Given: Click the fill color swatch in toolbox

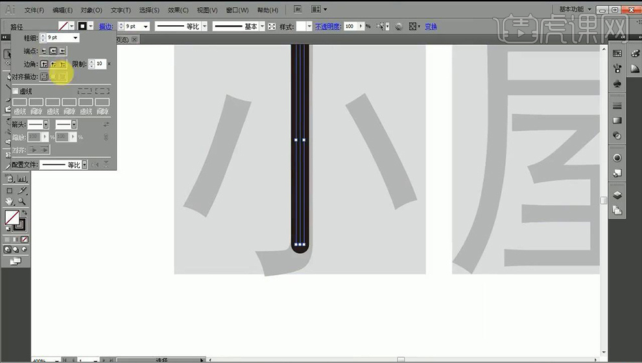Looking at the screenshot, I should pyautogui.click(x=12, y=218).
